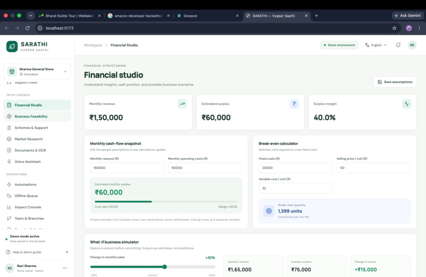
Task: Click the cost ratio progress bar
Action: pos(166,202)
